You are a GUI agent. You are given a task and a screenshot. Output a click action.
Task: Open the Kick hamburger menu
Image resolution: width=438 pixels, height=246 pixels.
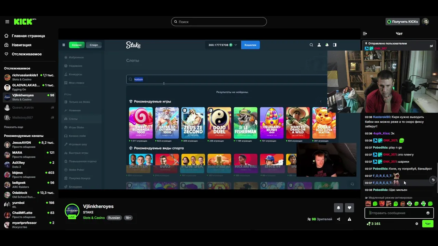pyautogui.click(x=7, y=22)
